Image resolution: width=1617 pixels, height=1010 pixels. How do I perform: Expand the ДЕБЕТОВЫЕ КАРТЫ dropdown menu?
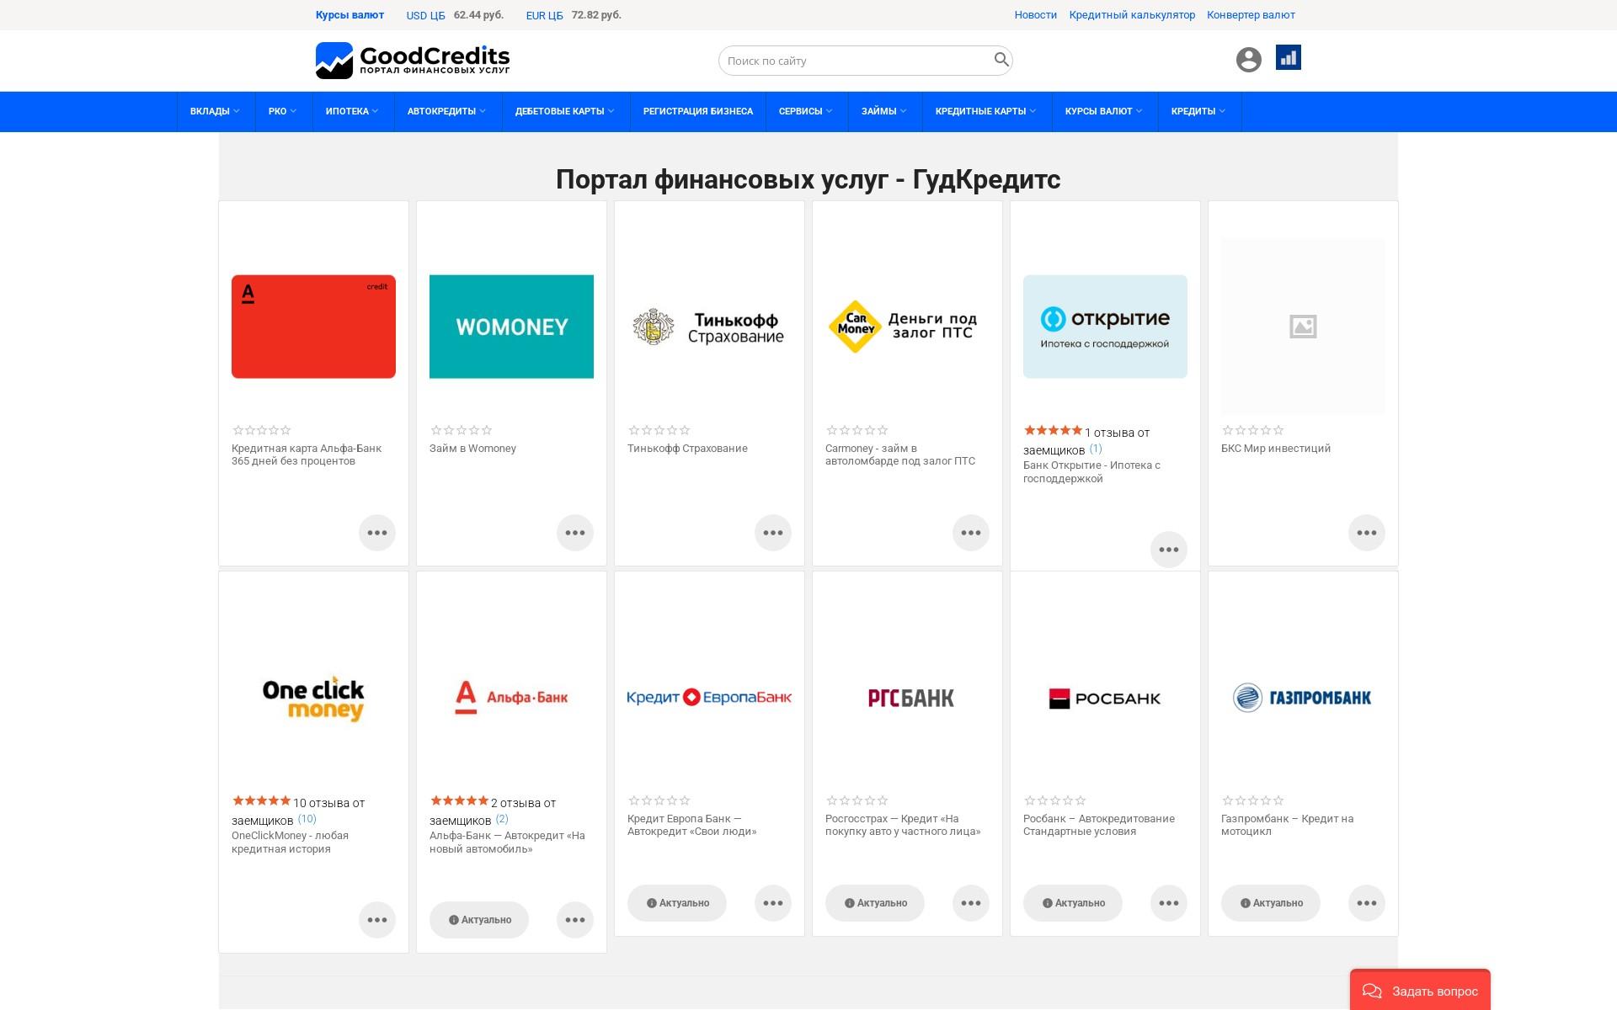point(565,111)
